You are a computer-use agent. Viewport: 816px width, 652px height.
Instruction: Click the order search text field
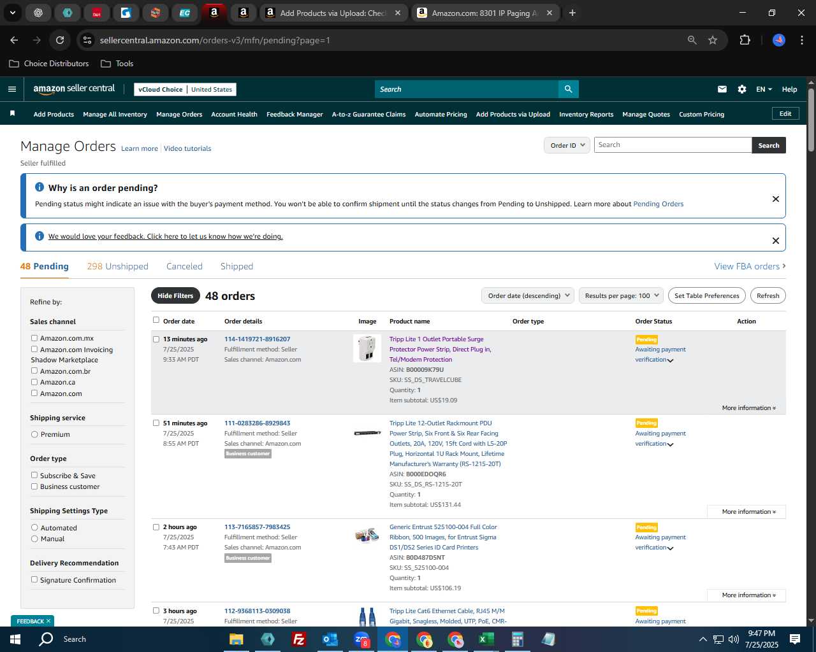point(673,145)
